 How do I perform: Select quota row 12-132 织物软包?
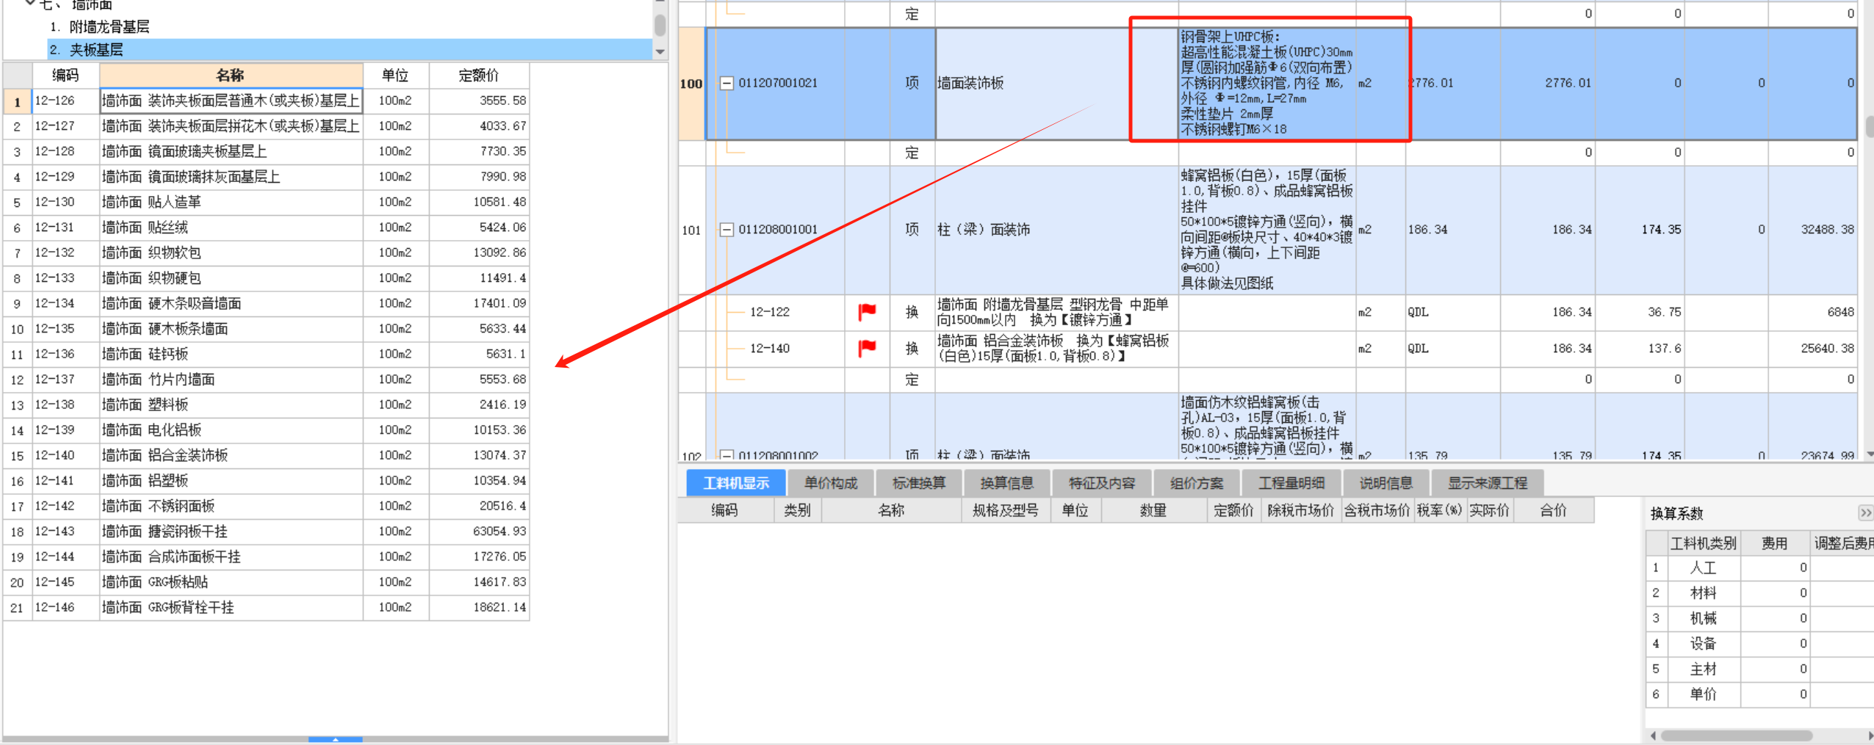click(266, 252)
